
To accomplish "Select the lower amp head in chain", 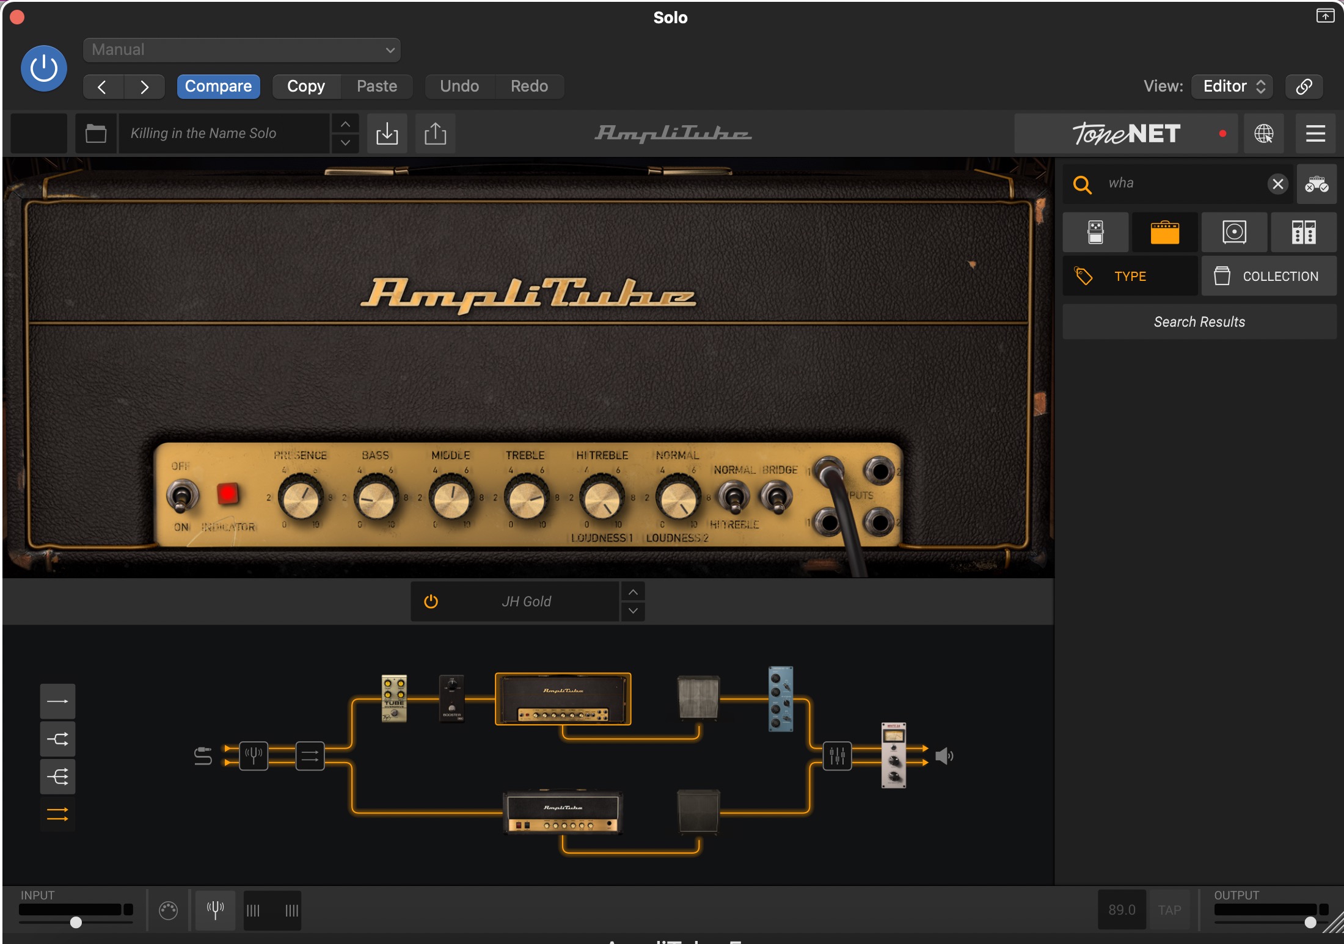I will (563, 813).
